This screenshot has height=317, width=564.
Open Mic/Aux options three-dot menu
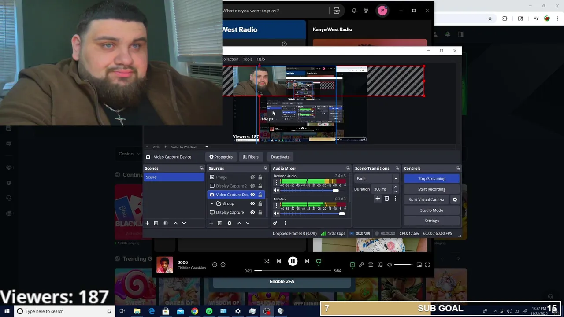tap(276, 206)
